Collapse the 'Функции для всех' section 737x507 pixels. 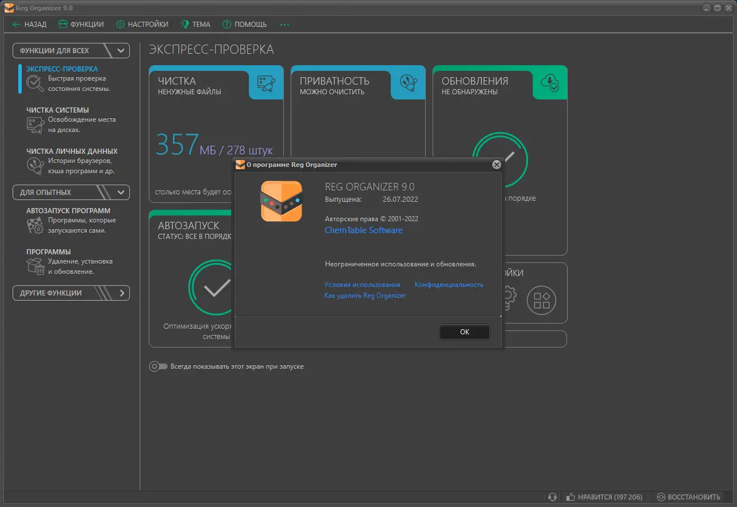[x=120, y=50]
